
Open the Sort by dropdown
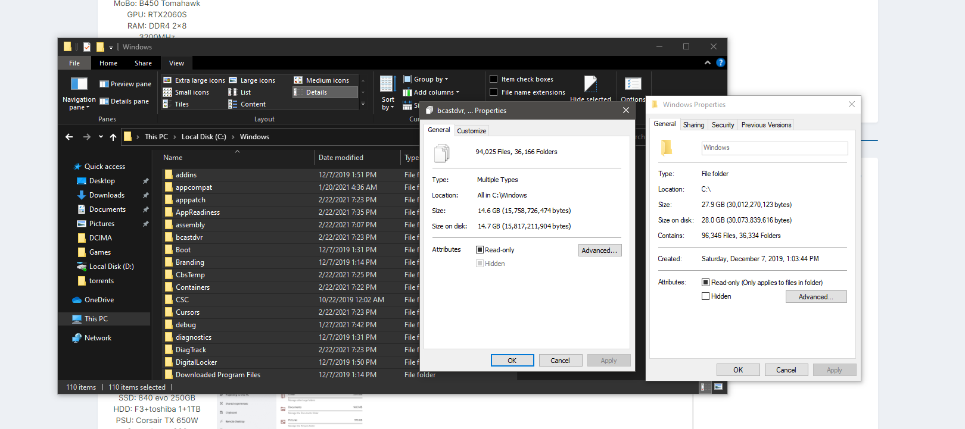tap(388, 94)
